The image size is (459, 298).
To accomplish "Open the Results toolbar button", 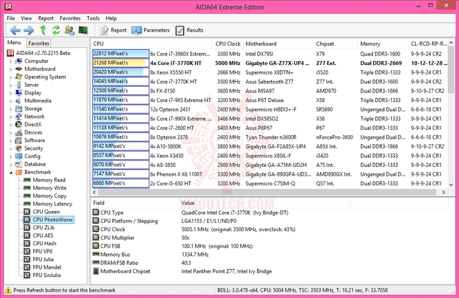I will point(189,30).
